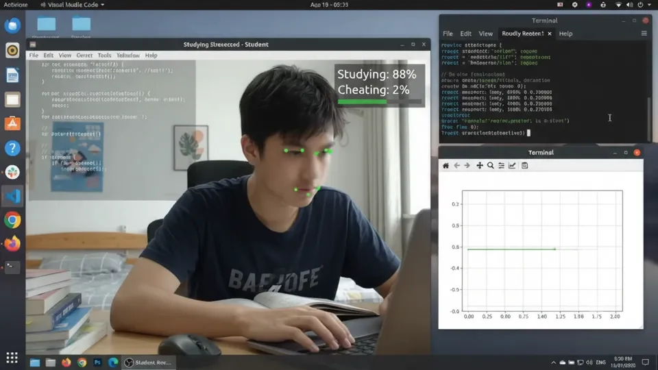Go forward to the next plot view
The height and width of the screenshot is (370, 658).
pyautogui.click(x=467, y=166)
